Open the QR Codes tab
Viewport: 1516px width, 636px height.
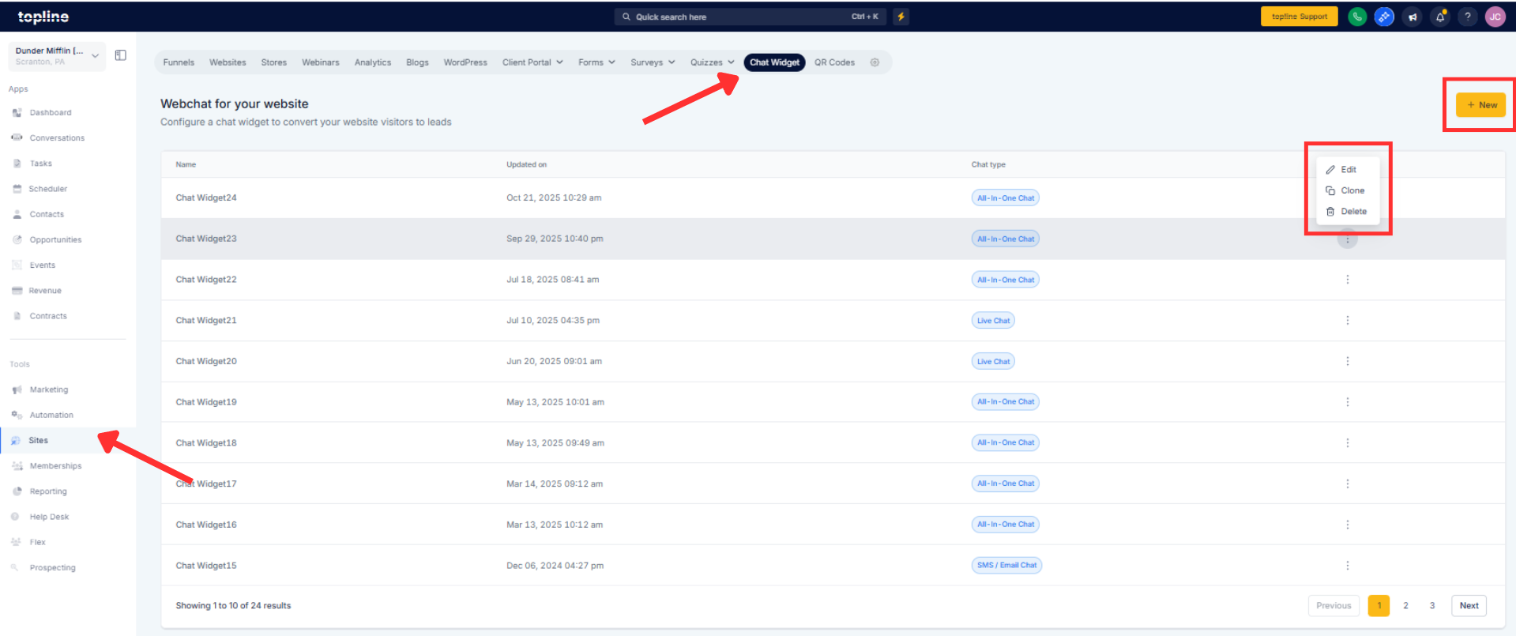(834, 62)
